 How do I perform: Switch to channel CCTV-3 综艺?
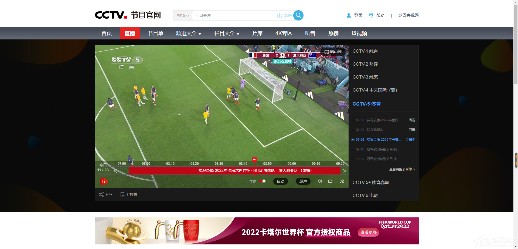(365, 77)
